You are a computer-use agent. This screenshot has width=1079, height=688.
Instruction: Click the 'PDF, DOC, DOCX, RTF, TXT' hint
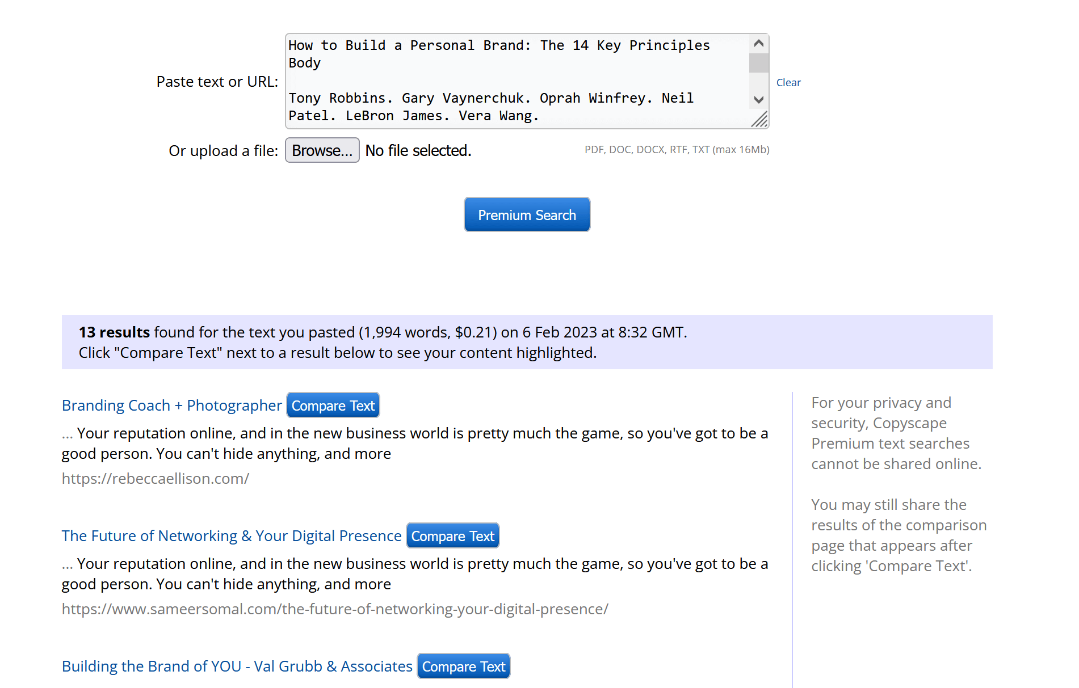677,150
